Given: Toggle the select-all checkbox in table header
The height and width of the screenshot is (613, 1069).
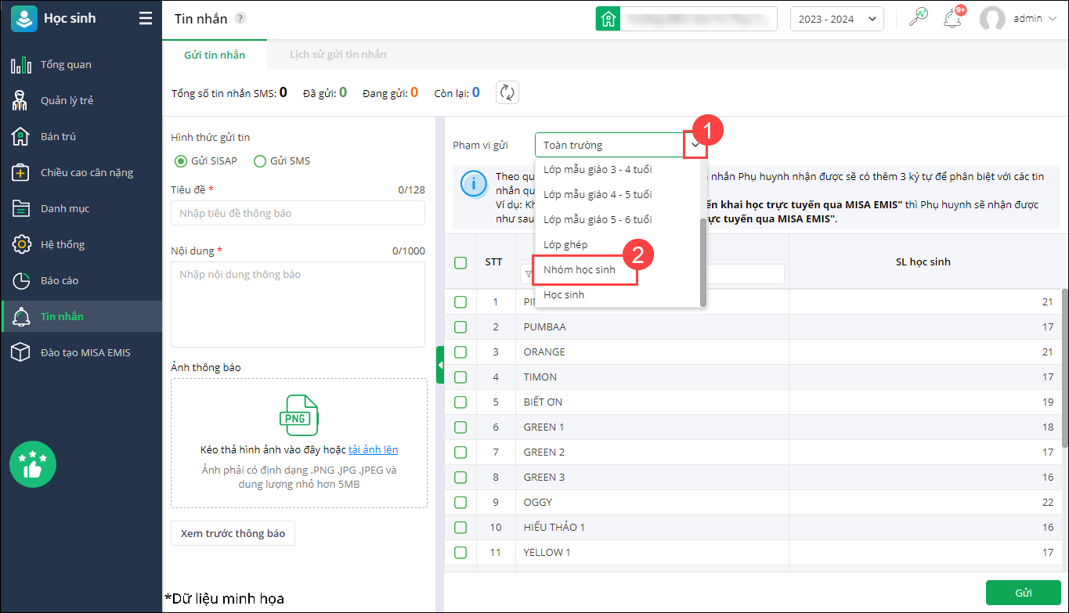Looking at the screenshot, I should point(460,262).
